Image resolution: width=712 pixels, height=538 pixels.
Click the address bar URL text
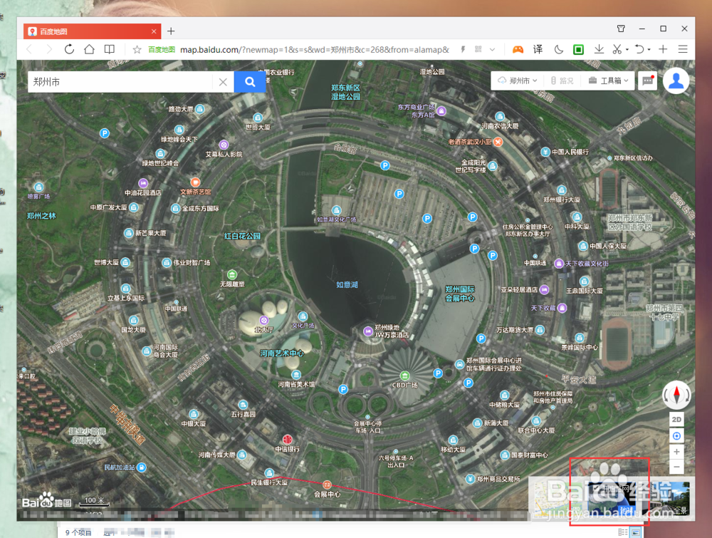point(314,50)
